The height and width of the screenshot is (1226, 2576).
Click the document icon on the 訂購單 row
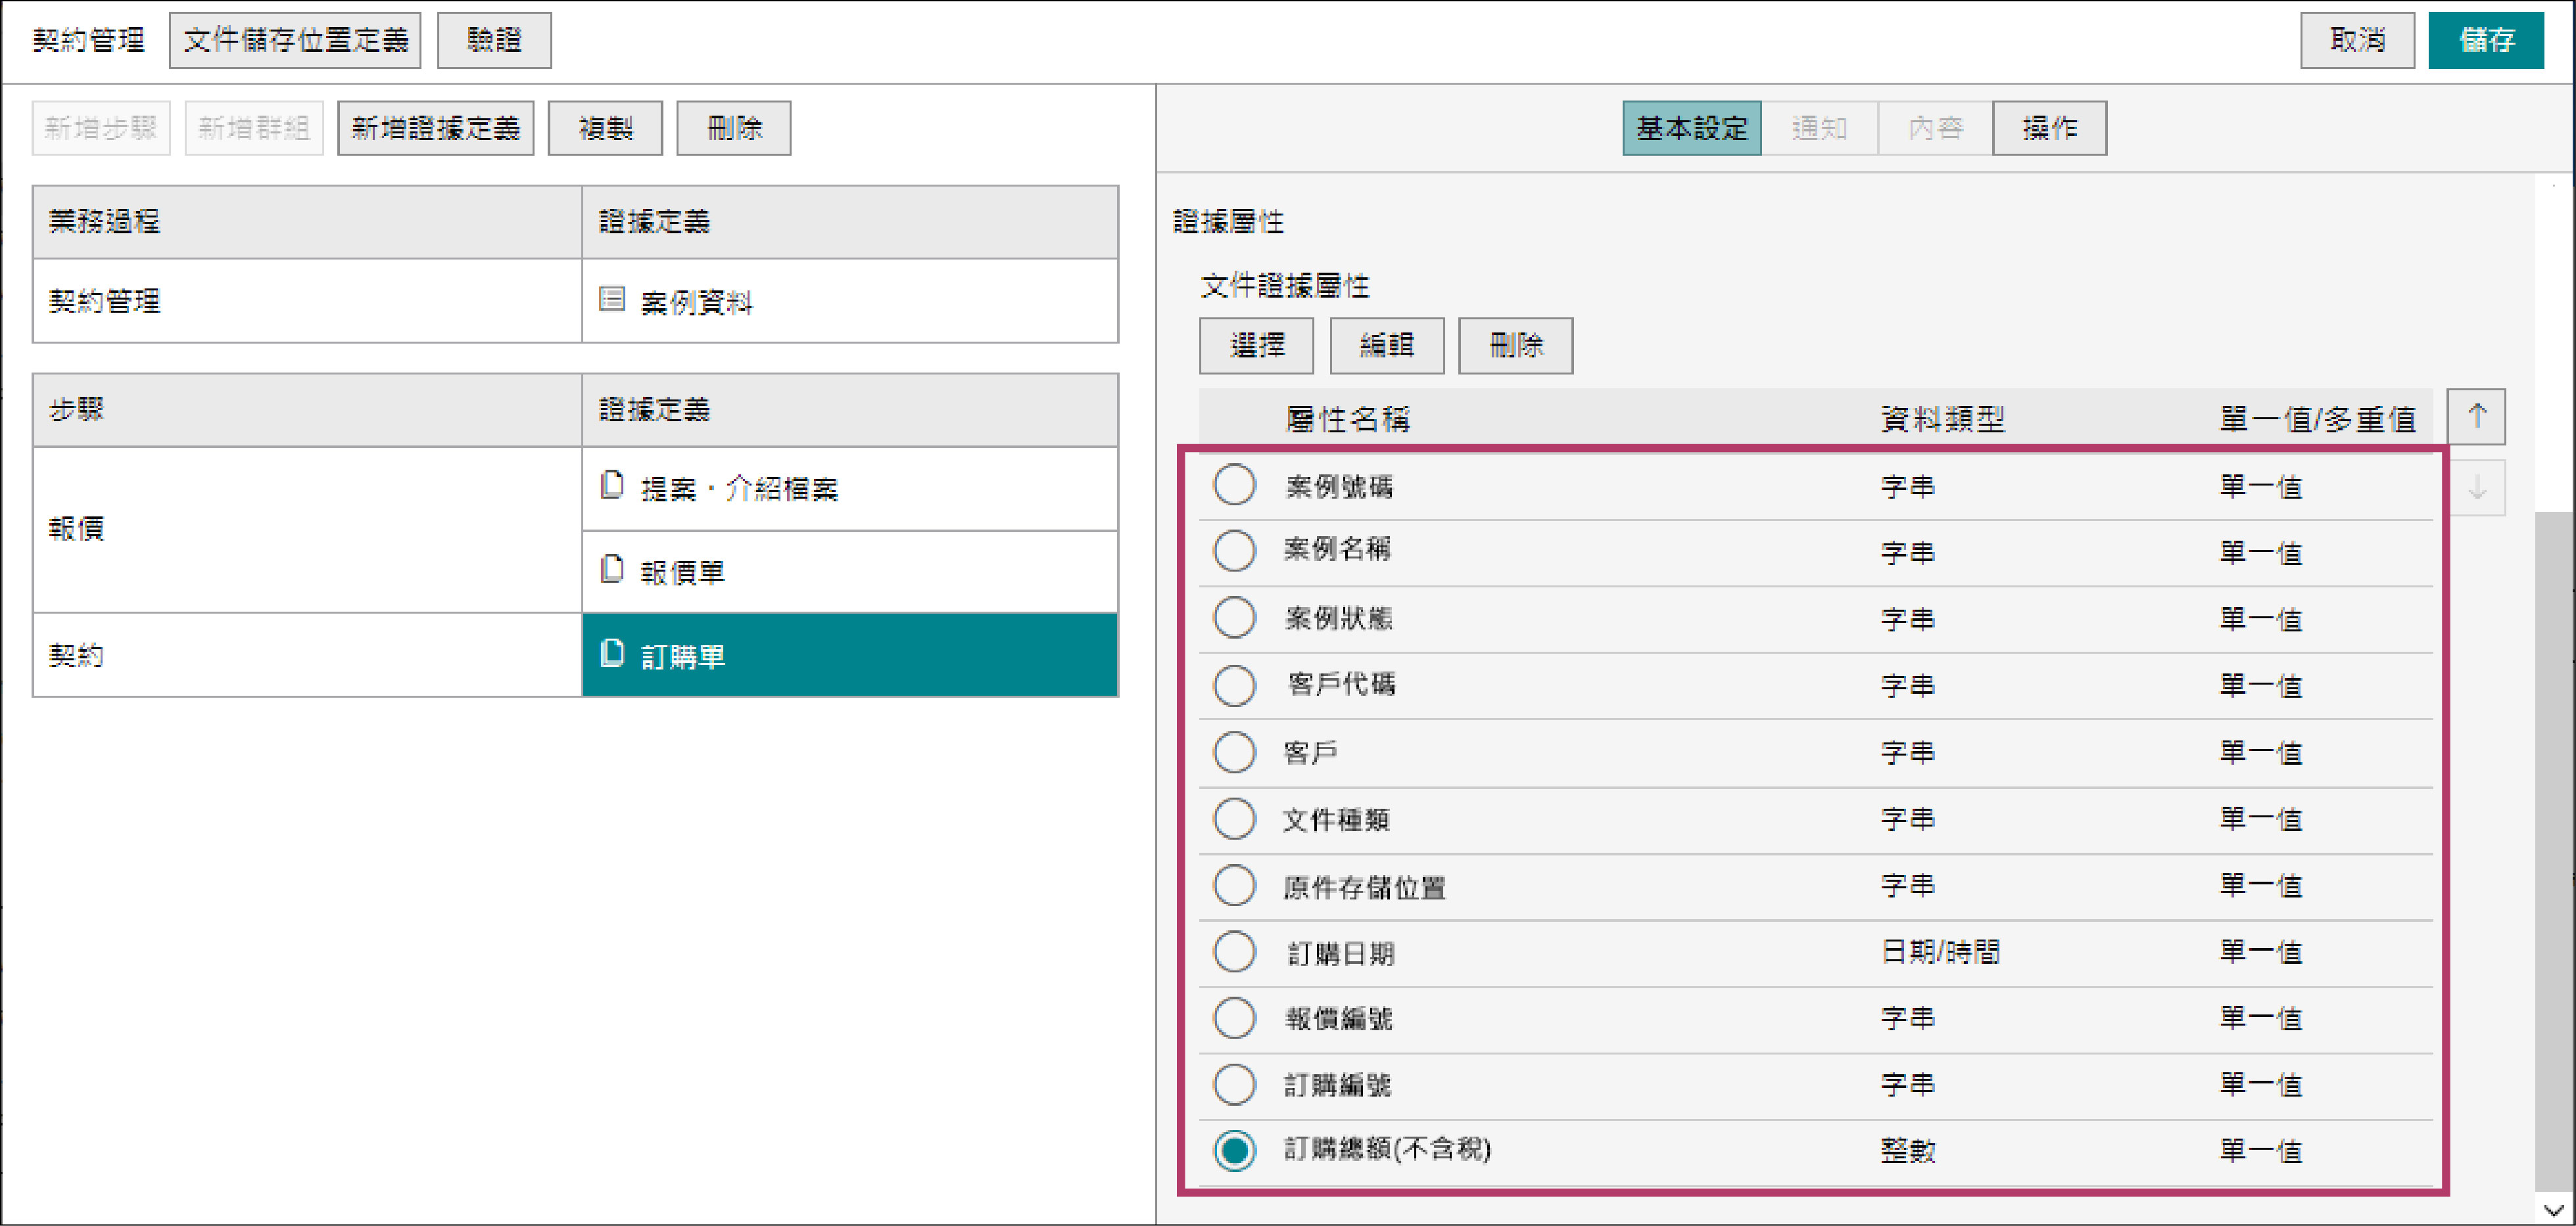(612, 654)
